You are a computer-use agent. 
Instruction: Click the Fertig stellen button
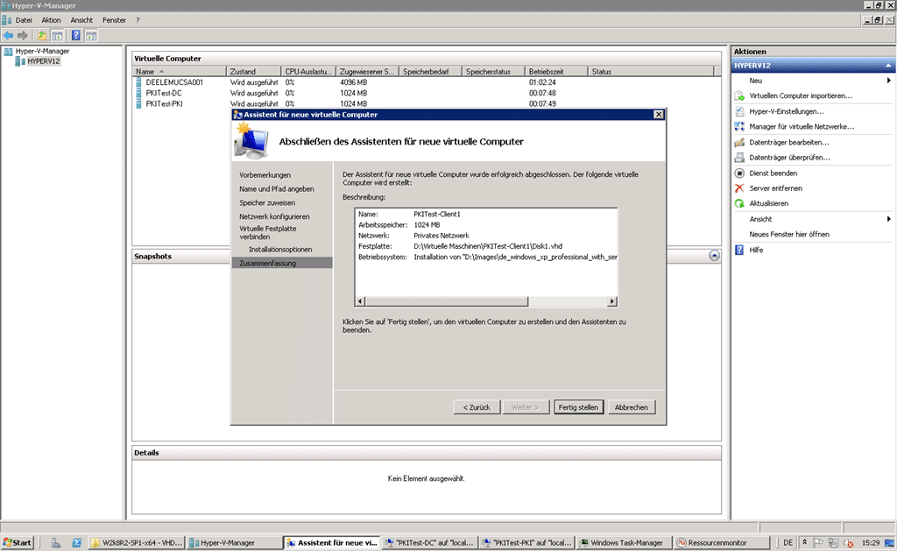[578, 407]
